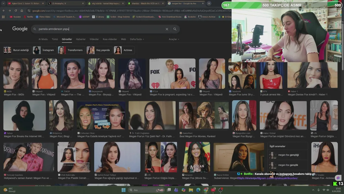
Task: Open 'Megan Fox Breaks the Internet' Yahoo image
Action: click(24, 115)
